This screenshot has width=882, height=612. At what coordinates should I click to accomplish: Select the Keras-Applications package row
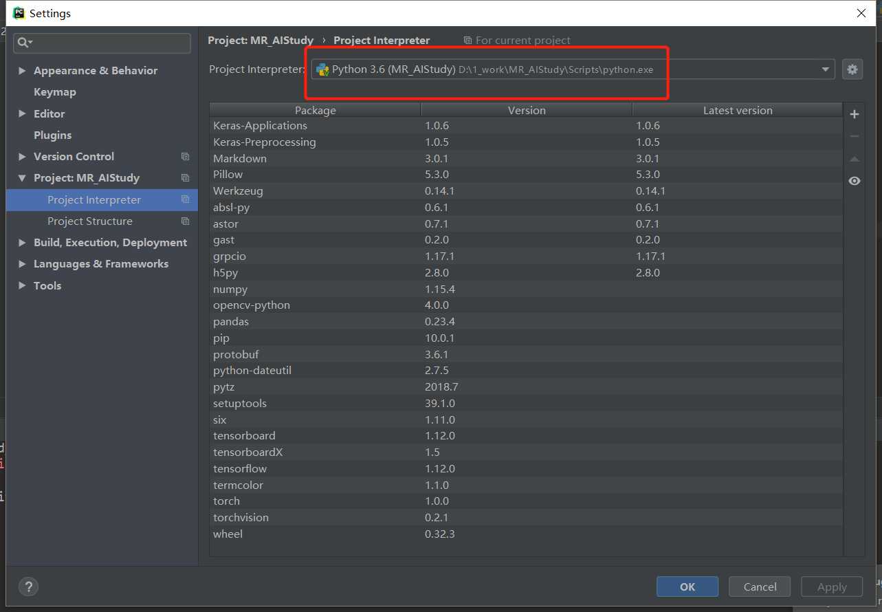pos(526,126)
